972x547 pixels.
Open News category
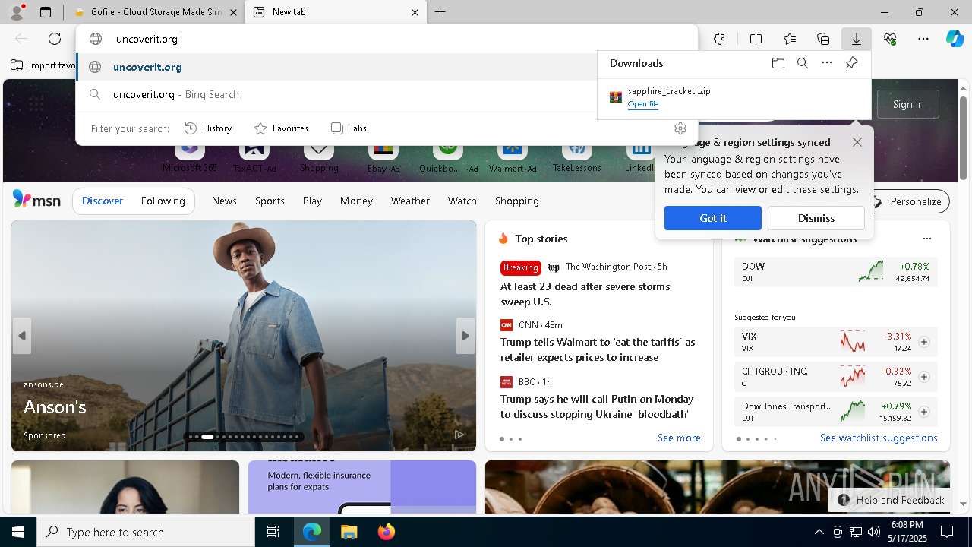click(224, 201)
